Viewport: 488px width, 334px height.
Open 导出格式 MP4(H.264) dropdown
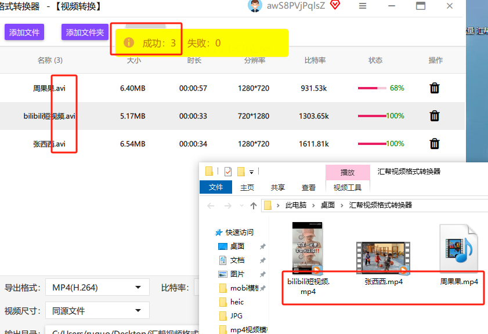[x=97, y=287]
